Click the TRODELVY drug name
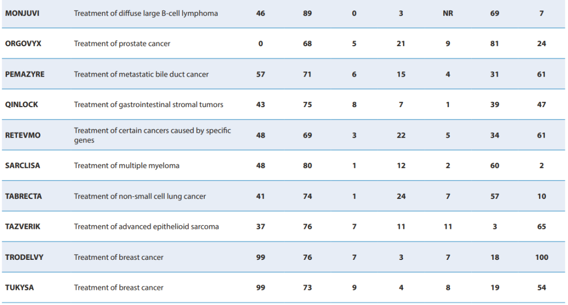568x305 pixels. 24,257
